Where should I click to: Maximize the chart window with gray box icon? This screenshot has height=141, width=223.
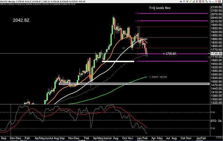216,1
